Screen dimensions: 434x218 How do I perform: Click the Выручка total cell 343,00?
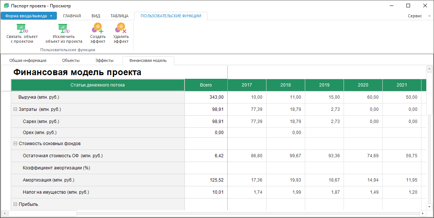click(x=206, y=97)
